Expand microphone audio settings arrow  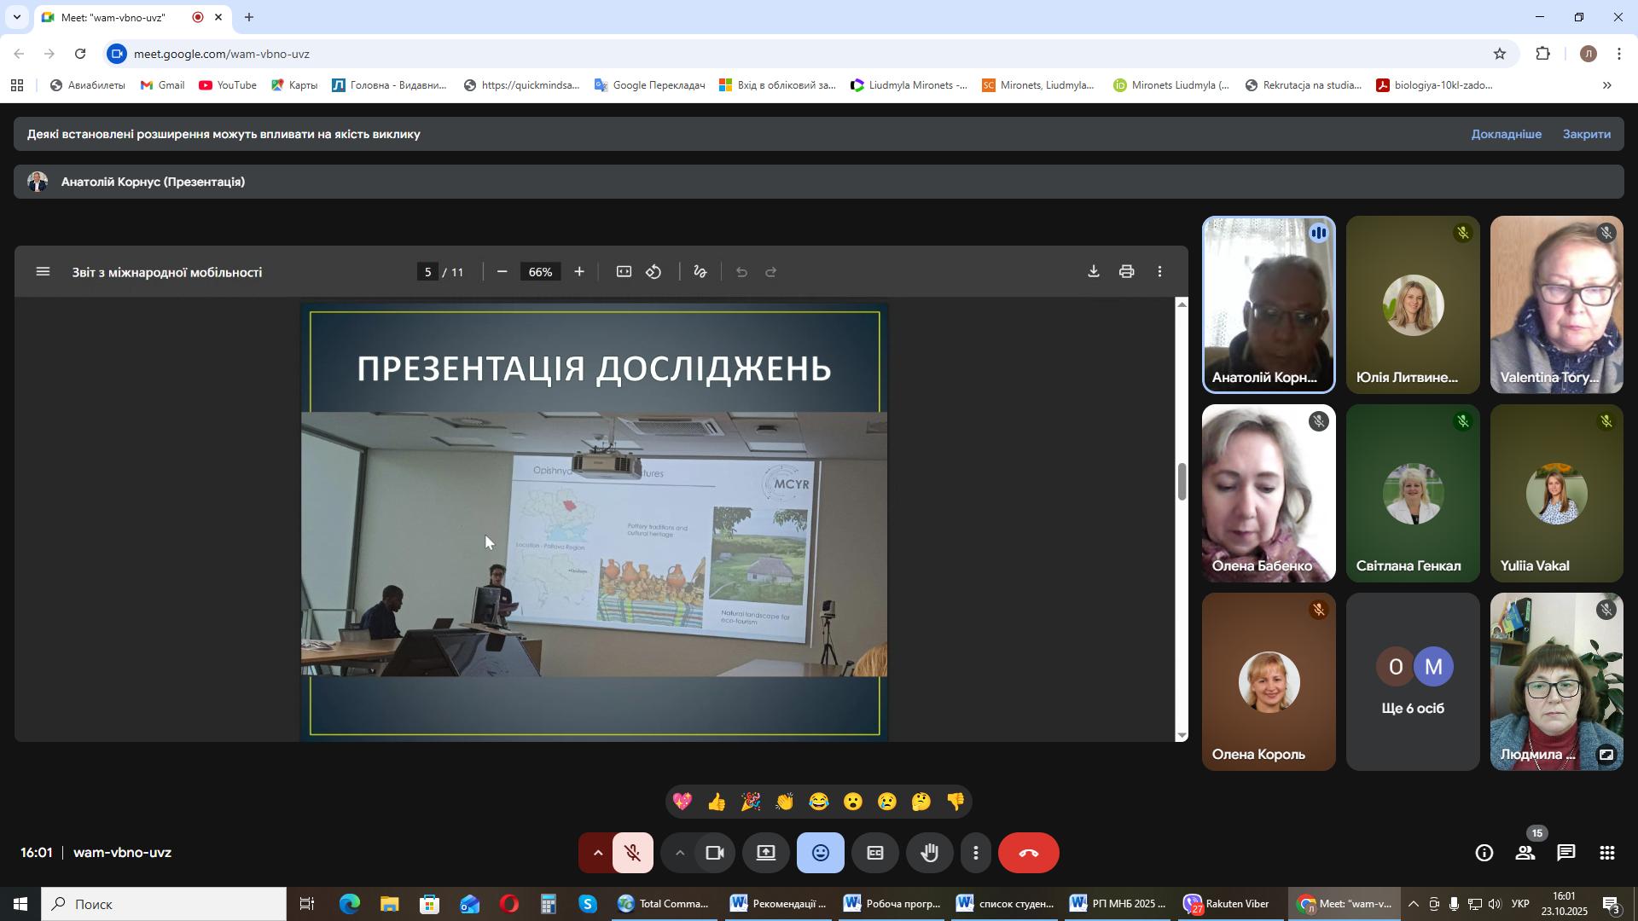point(597,854)
